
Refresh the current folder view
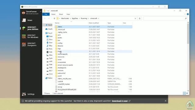click(140, 18)
